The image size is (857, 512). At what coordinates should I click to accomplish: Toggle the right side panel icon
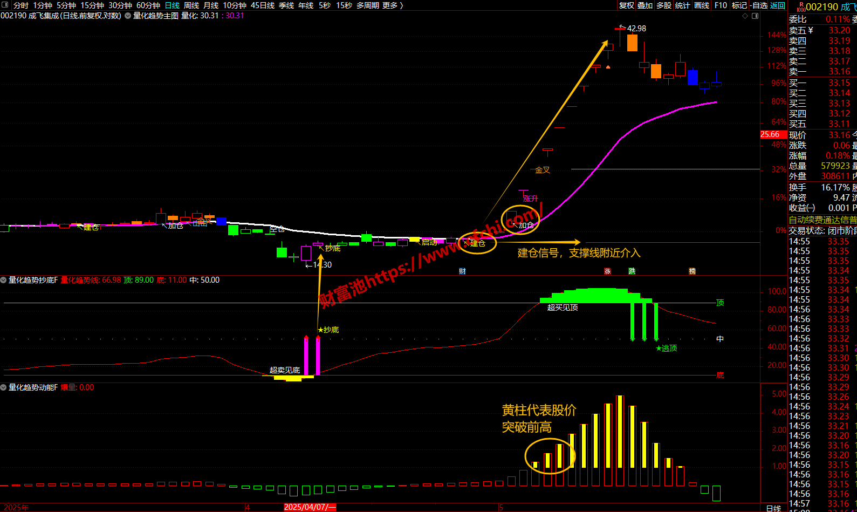tap(755, 16)
